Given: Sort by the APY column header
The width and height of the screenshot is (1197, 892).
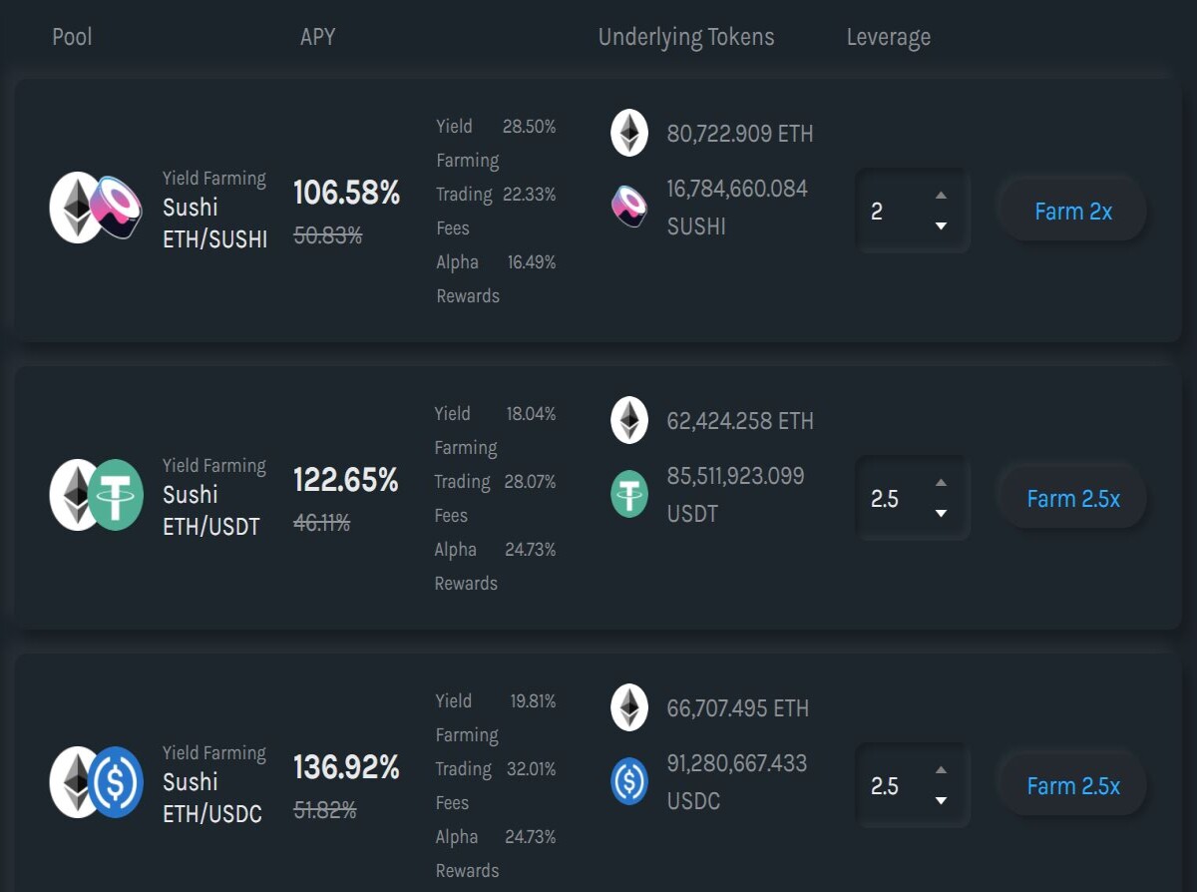Looking at the screenshot, I should pyautogui.click(x=317, y=37).
